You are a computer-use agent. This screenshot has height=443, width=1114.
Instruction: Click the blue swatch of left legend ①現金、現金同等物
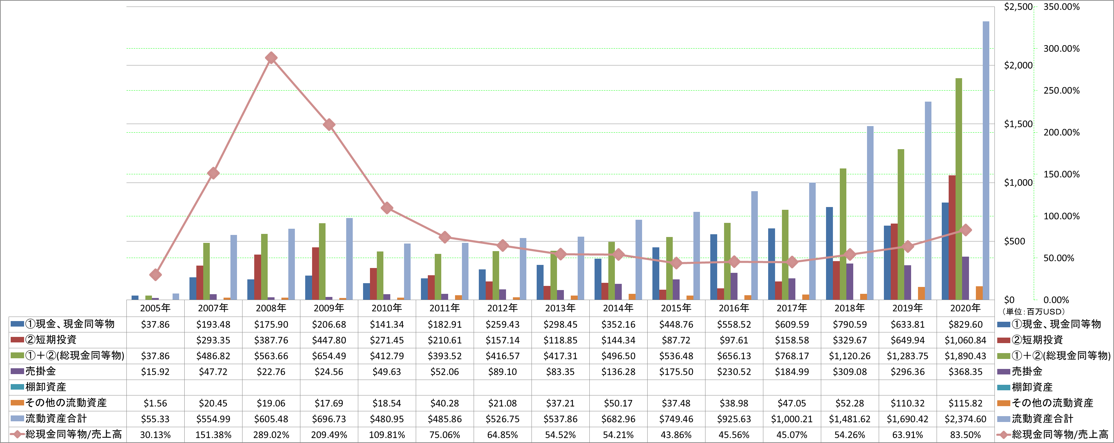[17, 324]
